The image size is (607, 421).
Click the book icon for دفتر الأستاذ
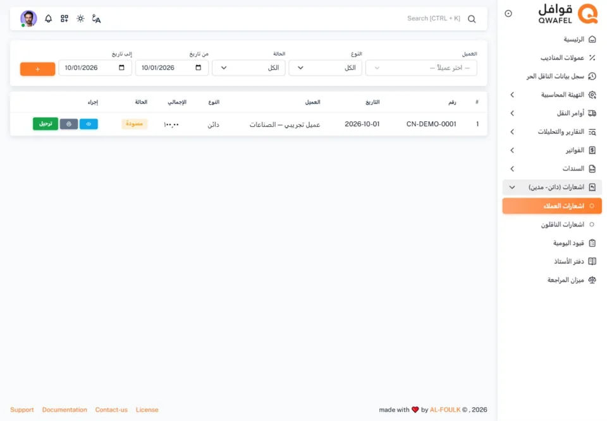(x=592, y=261)
